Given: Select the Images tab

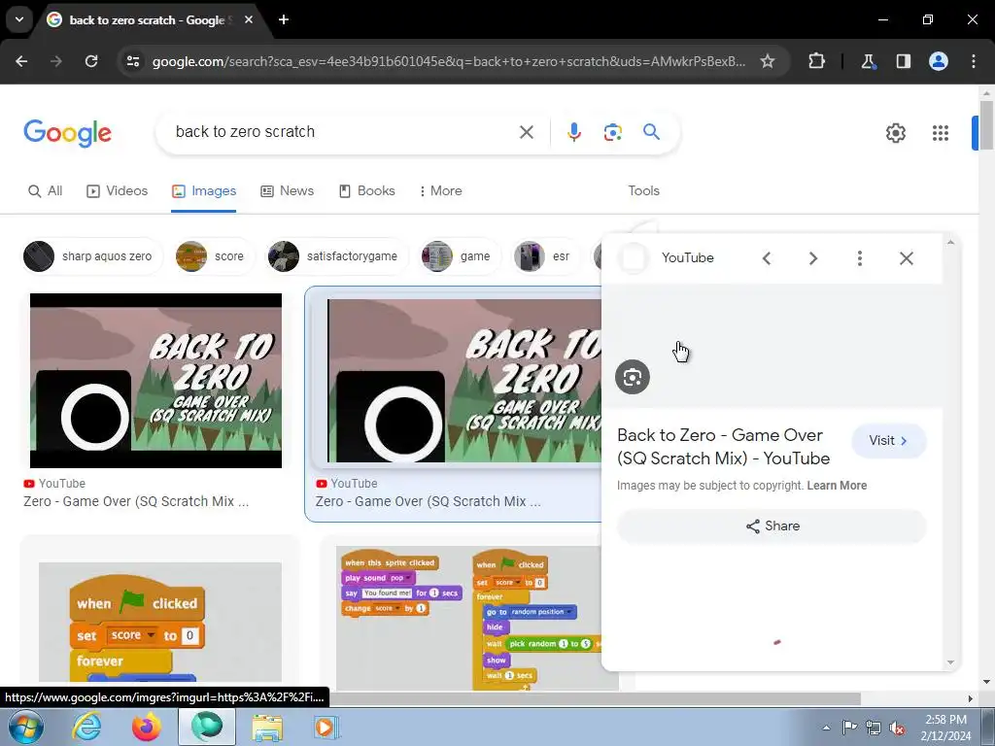Looking at the screenshot, I should 204,191.
